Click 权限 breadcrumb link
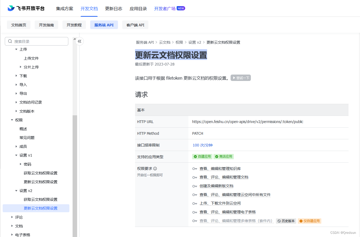 click(179, 42)
